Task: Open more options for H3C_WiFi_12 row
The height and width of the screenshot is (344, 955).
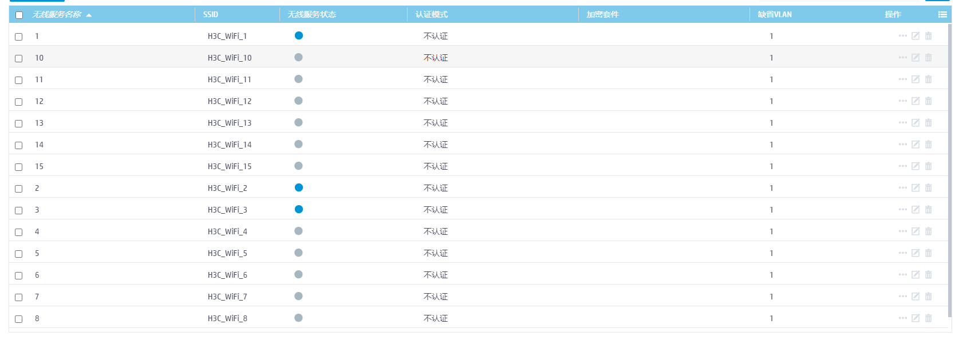Action: pyautogui.click(x=903, y=101)
